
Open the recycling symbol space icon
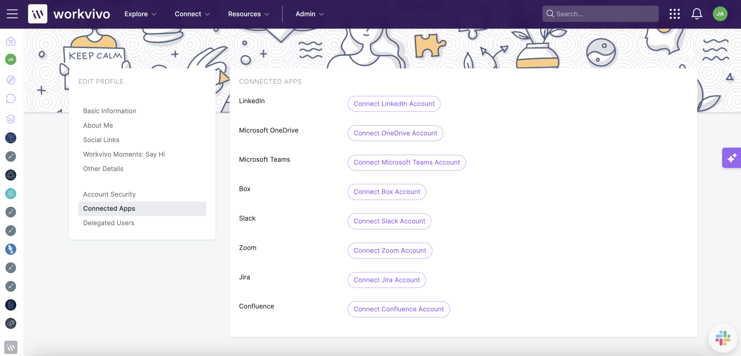[11, 175]
